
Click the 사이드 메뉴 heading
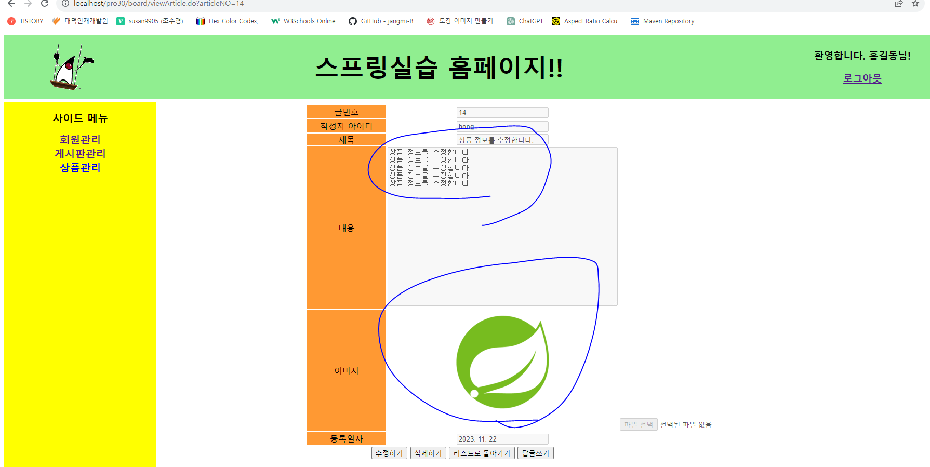pyautogui.click(x=80, y=118)
